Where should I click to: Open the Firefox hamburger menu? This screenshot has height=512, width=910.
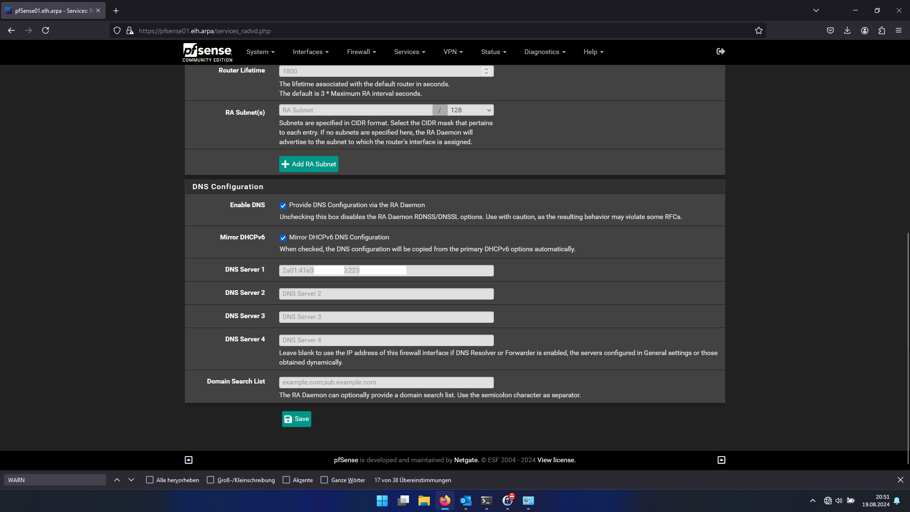click(899, 30)
